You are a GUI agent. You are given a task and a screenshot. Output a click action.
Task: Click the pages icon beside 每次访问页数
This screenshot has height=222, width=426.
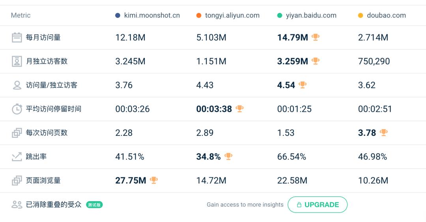click(x=17, y=133)
